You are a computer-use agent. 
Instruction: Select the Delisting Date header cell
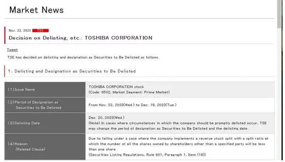coord(45,123)
